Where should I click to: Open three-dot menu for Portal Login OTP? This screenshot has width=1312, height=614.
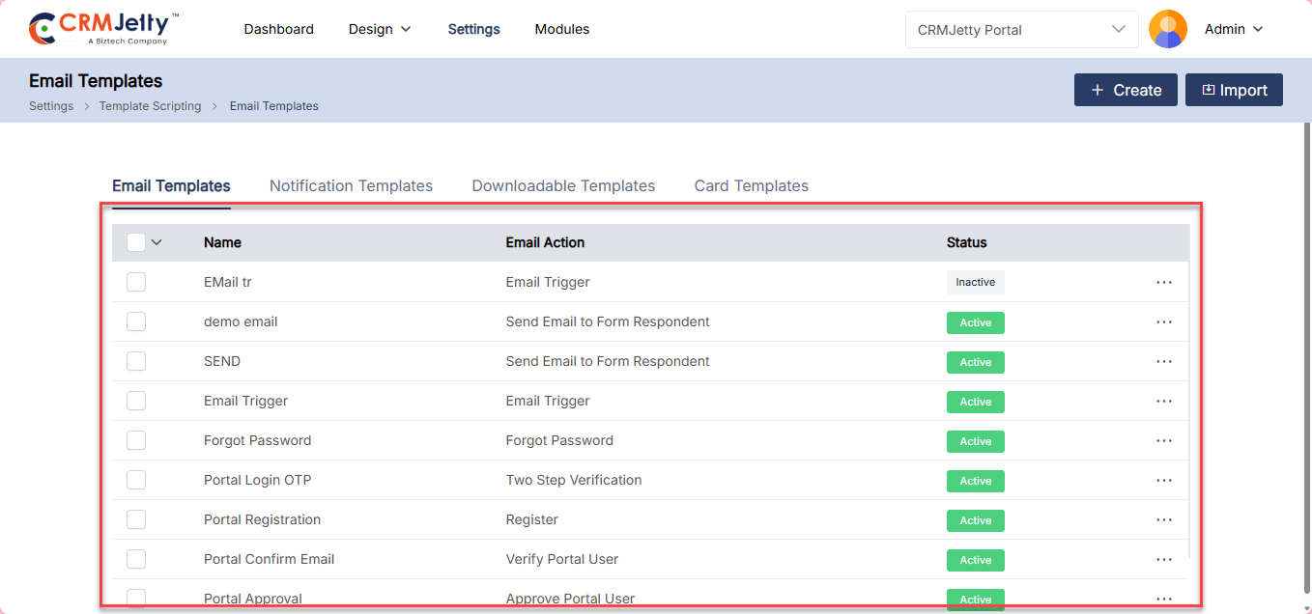point(1163,480)
